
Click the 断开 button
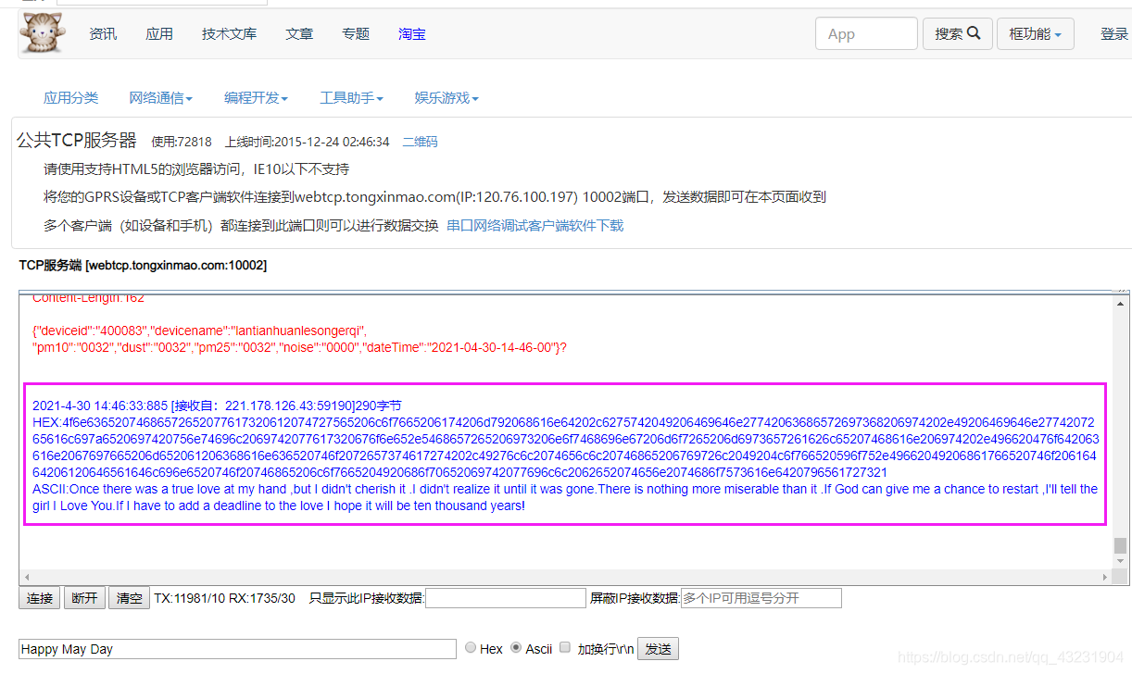[84, 598]
